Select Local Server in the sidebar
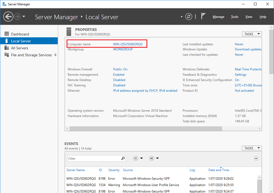 click(29, 41)
